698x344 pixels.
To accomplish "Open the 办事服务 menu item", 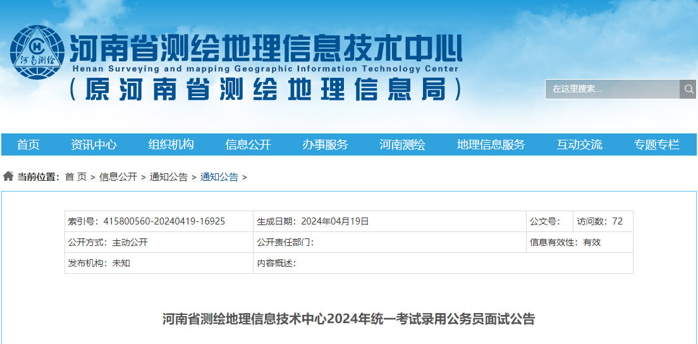I will [x=325, y=145].
